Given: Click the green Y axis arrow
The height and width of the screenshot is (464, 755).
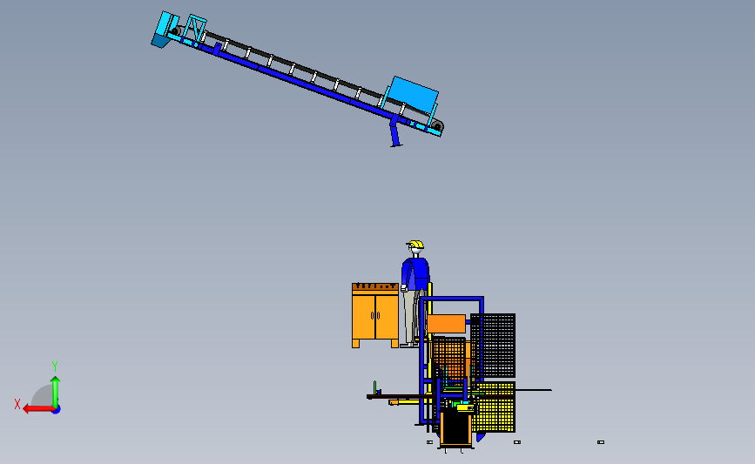Looking at the screenshot, I should tap(56, 391).
